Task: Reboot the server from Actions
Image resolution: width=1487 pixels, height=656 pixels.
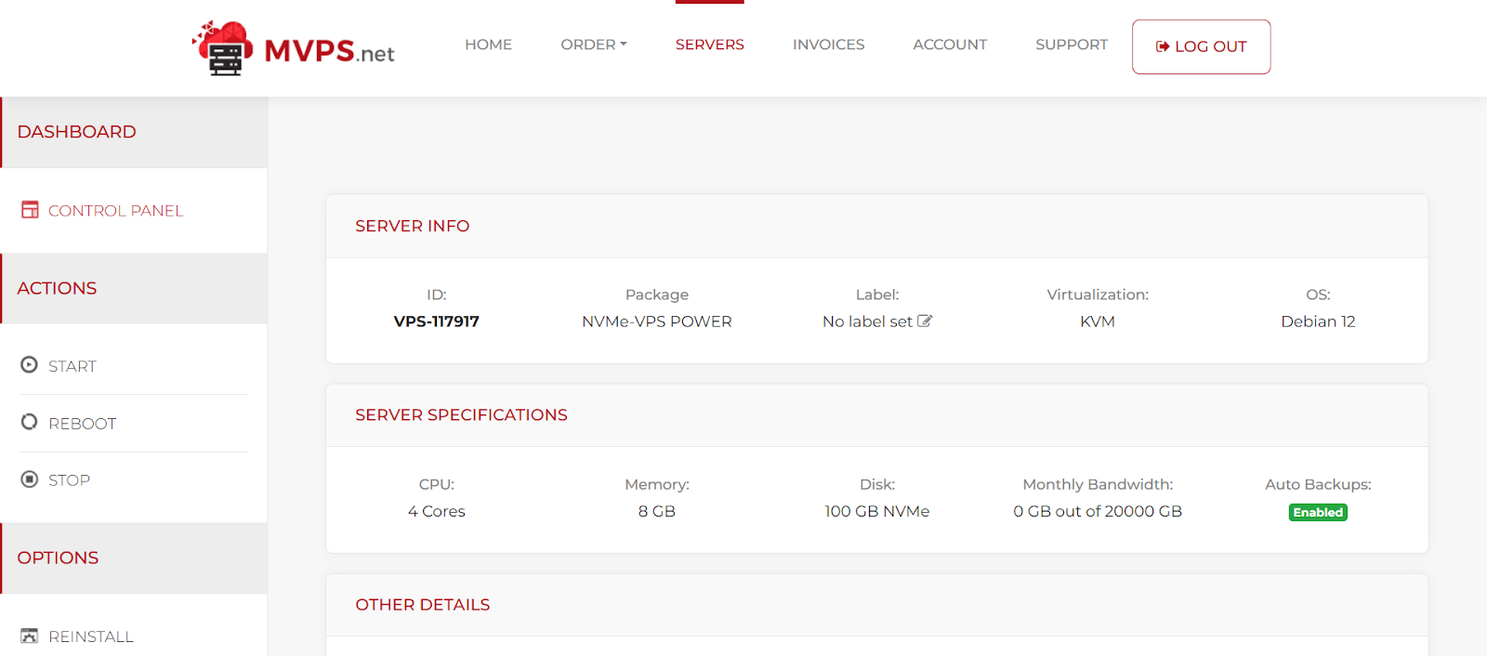Action: 83,424
